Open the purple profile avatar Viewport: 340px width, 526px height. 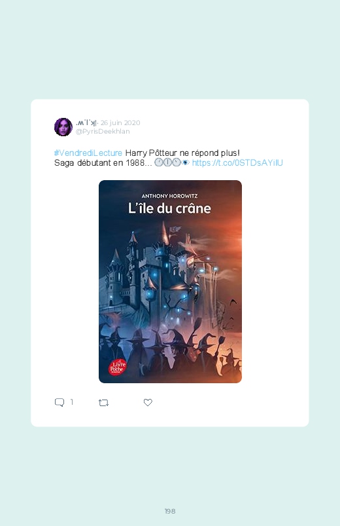pyautogui.click(x=63, y=127)
